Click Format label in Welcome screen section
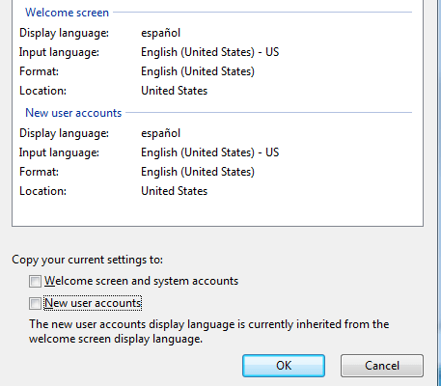The height and width of the screenshot is (386, 441). pyautogui.click(x=39, y=71)
